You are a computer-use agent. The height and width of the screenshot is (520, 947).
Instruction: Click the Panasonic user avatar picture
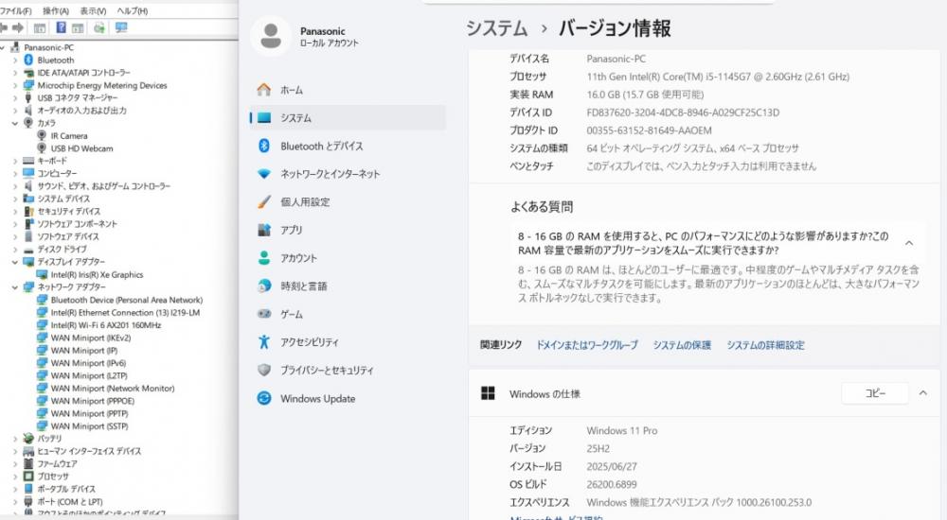point(271,36)
